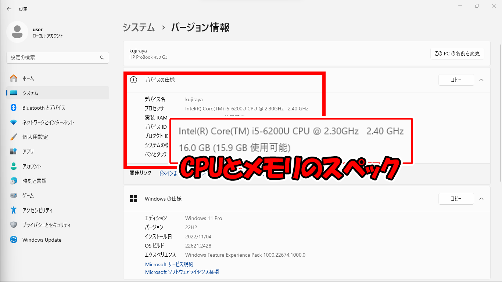This screenshot has width=502, height=282.
Task: Collapse the Windows の仕様 section chevron
Action: pyautogui.click(x=481, y=199)
